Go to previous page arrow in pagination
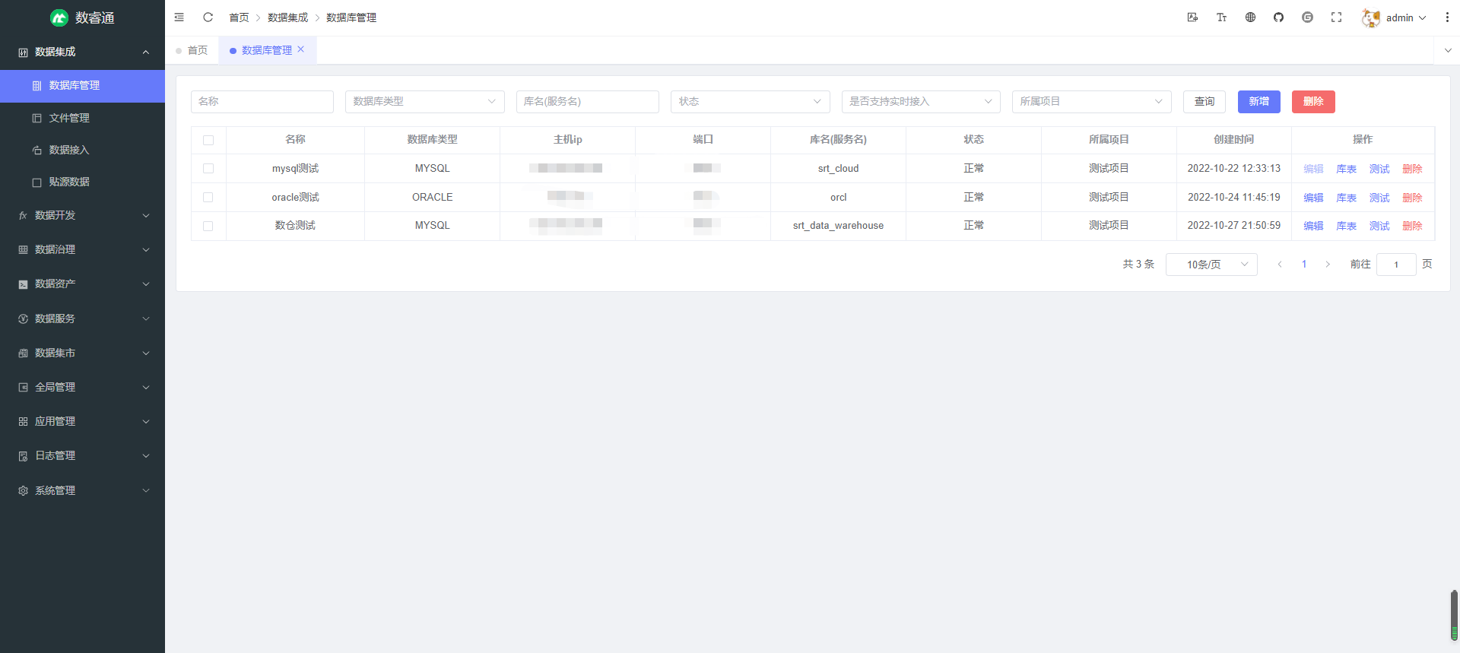This screenshot has height=653, width=1460. click(1280, 265)
